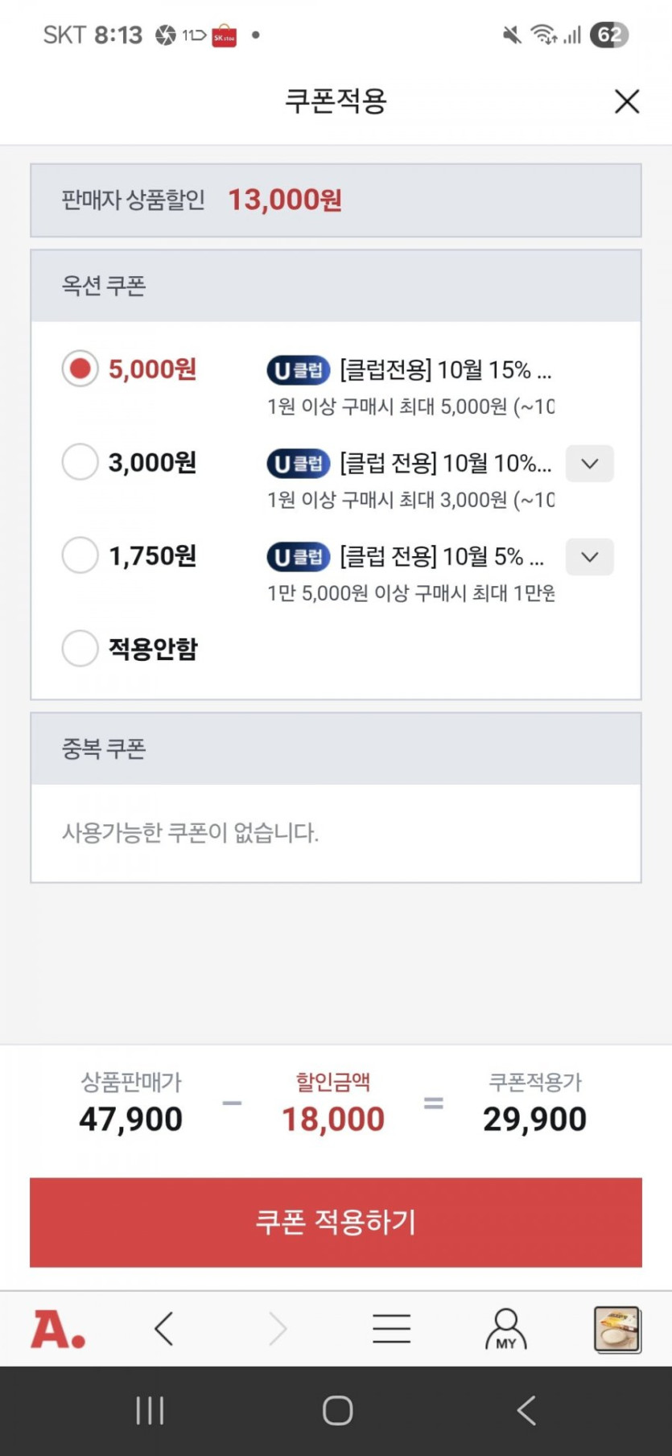The height and width of the screenshot is (1456, 672).
Task: Select the 적용안함 no-coupon option
Action: point(80,648)
